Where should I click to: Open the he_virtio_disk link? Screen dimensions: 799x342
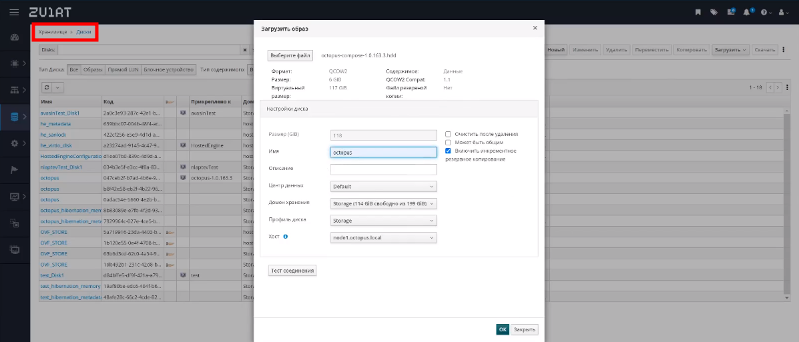[x=56, y=145]
